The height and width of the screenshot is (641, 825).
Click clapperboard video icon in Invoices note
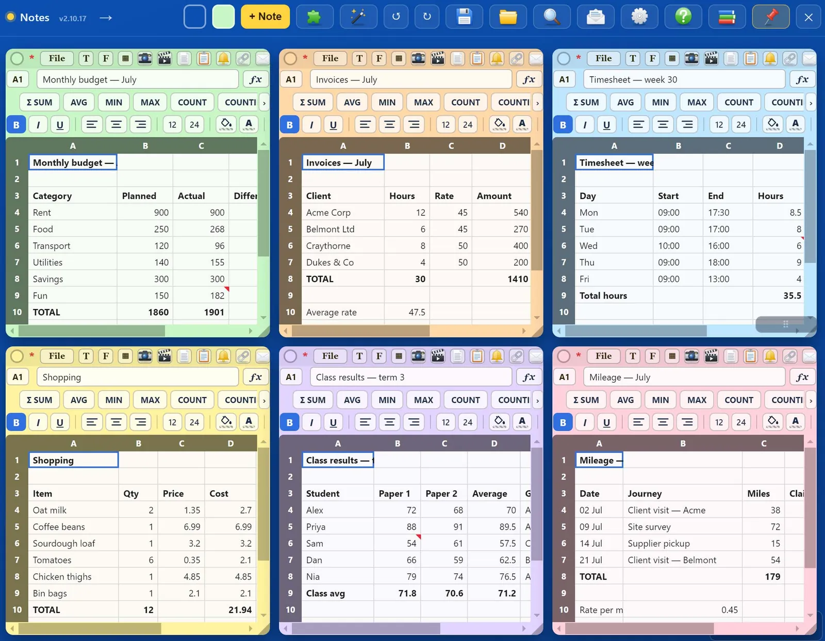point(438,58)
